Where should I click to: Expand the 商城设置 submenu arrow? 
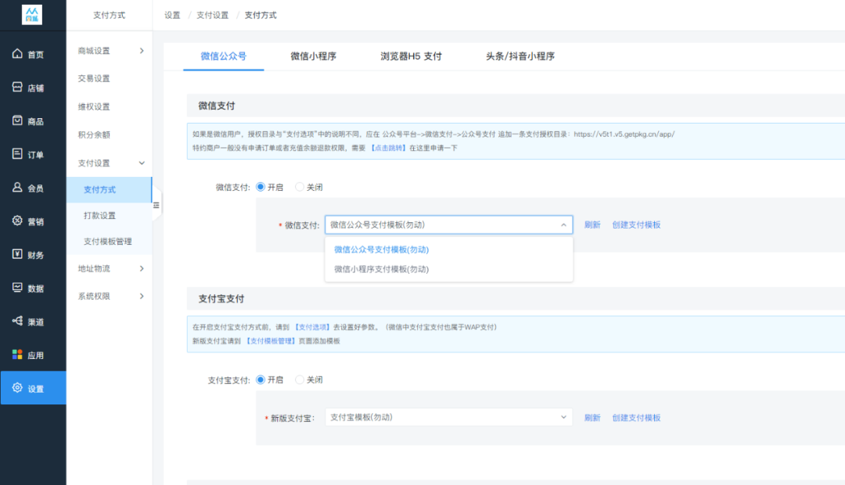tap(142, 51)
